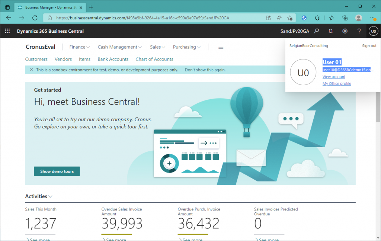This screenshot has height=241, width=381.
Task: Open Overdue Sales Invoice Amount 39,993
Action: click(122, 223)
